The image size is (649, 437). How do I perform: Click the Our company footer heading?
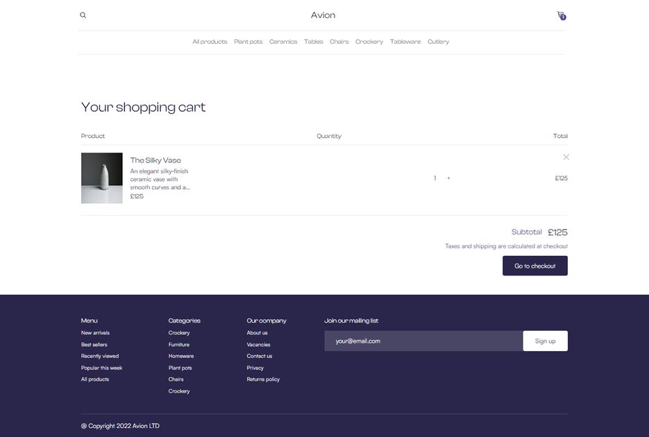point(267,321)
